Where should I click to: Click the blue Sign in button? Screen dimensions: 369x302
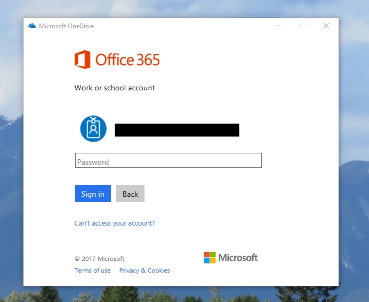click(93, 193)
